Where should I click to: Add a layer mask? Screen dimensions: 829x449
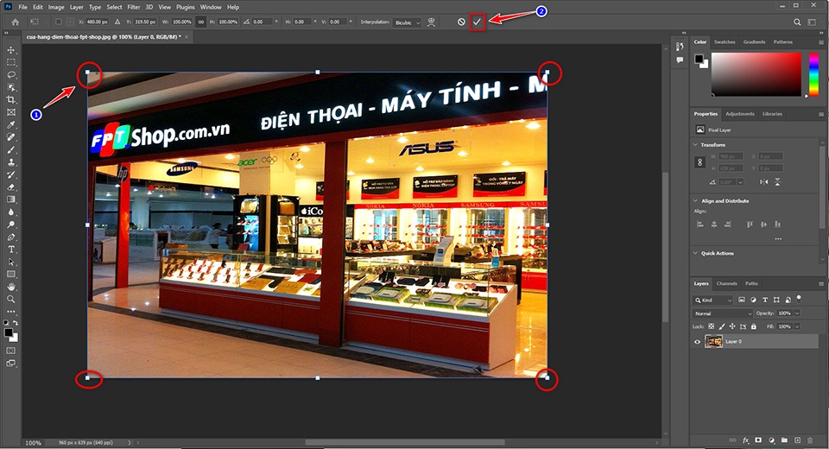click(x=758, y=440)
